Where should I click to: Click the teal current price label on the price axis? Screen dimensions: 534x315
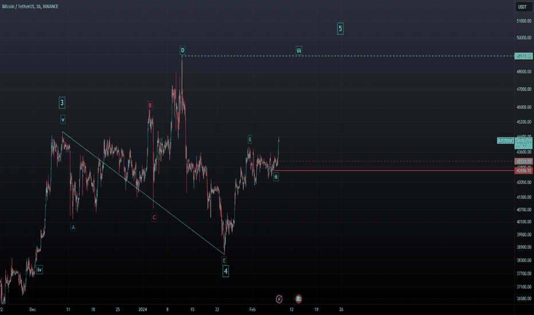pos(524,143)
